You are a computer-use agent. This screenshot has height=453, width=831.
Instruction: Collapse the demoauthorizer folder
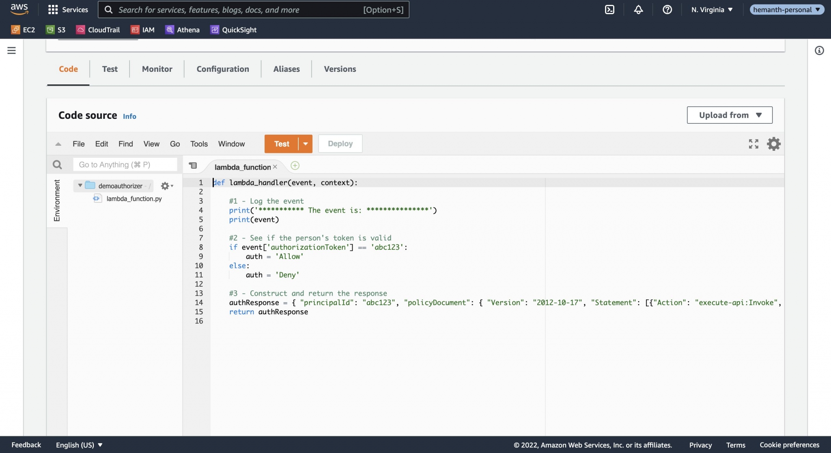[x=80, y=186]
